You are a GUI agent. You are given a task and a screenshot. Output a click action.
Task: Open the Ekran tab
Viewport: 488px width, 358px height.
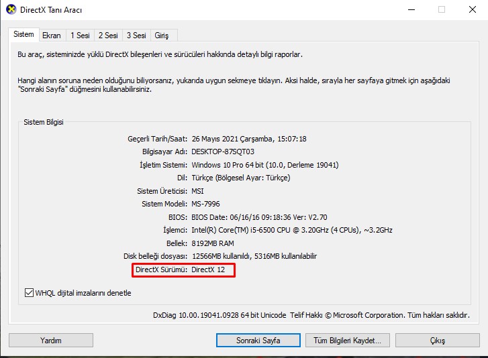(x=52, y=36)
